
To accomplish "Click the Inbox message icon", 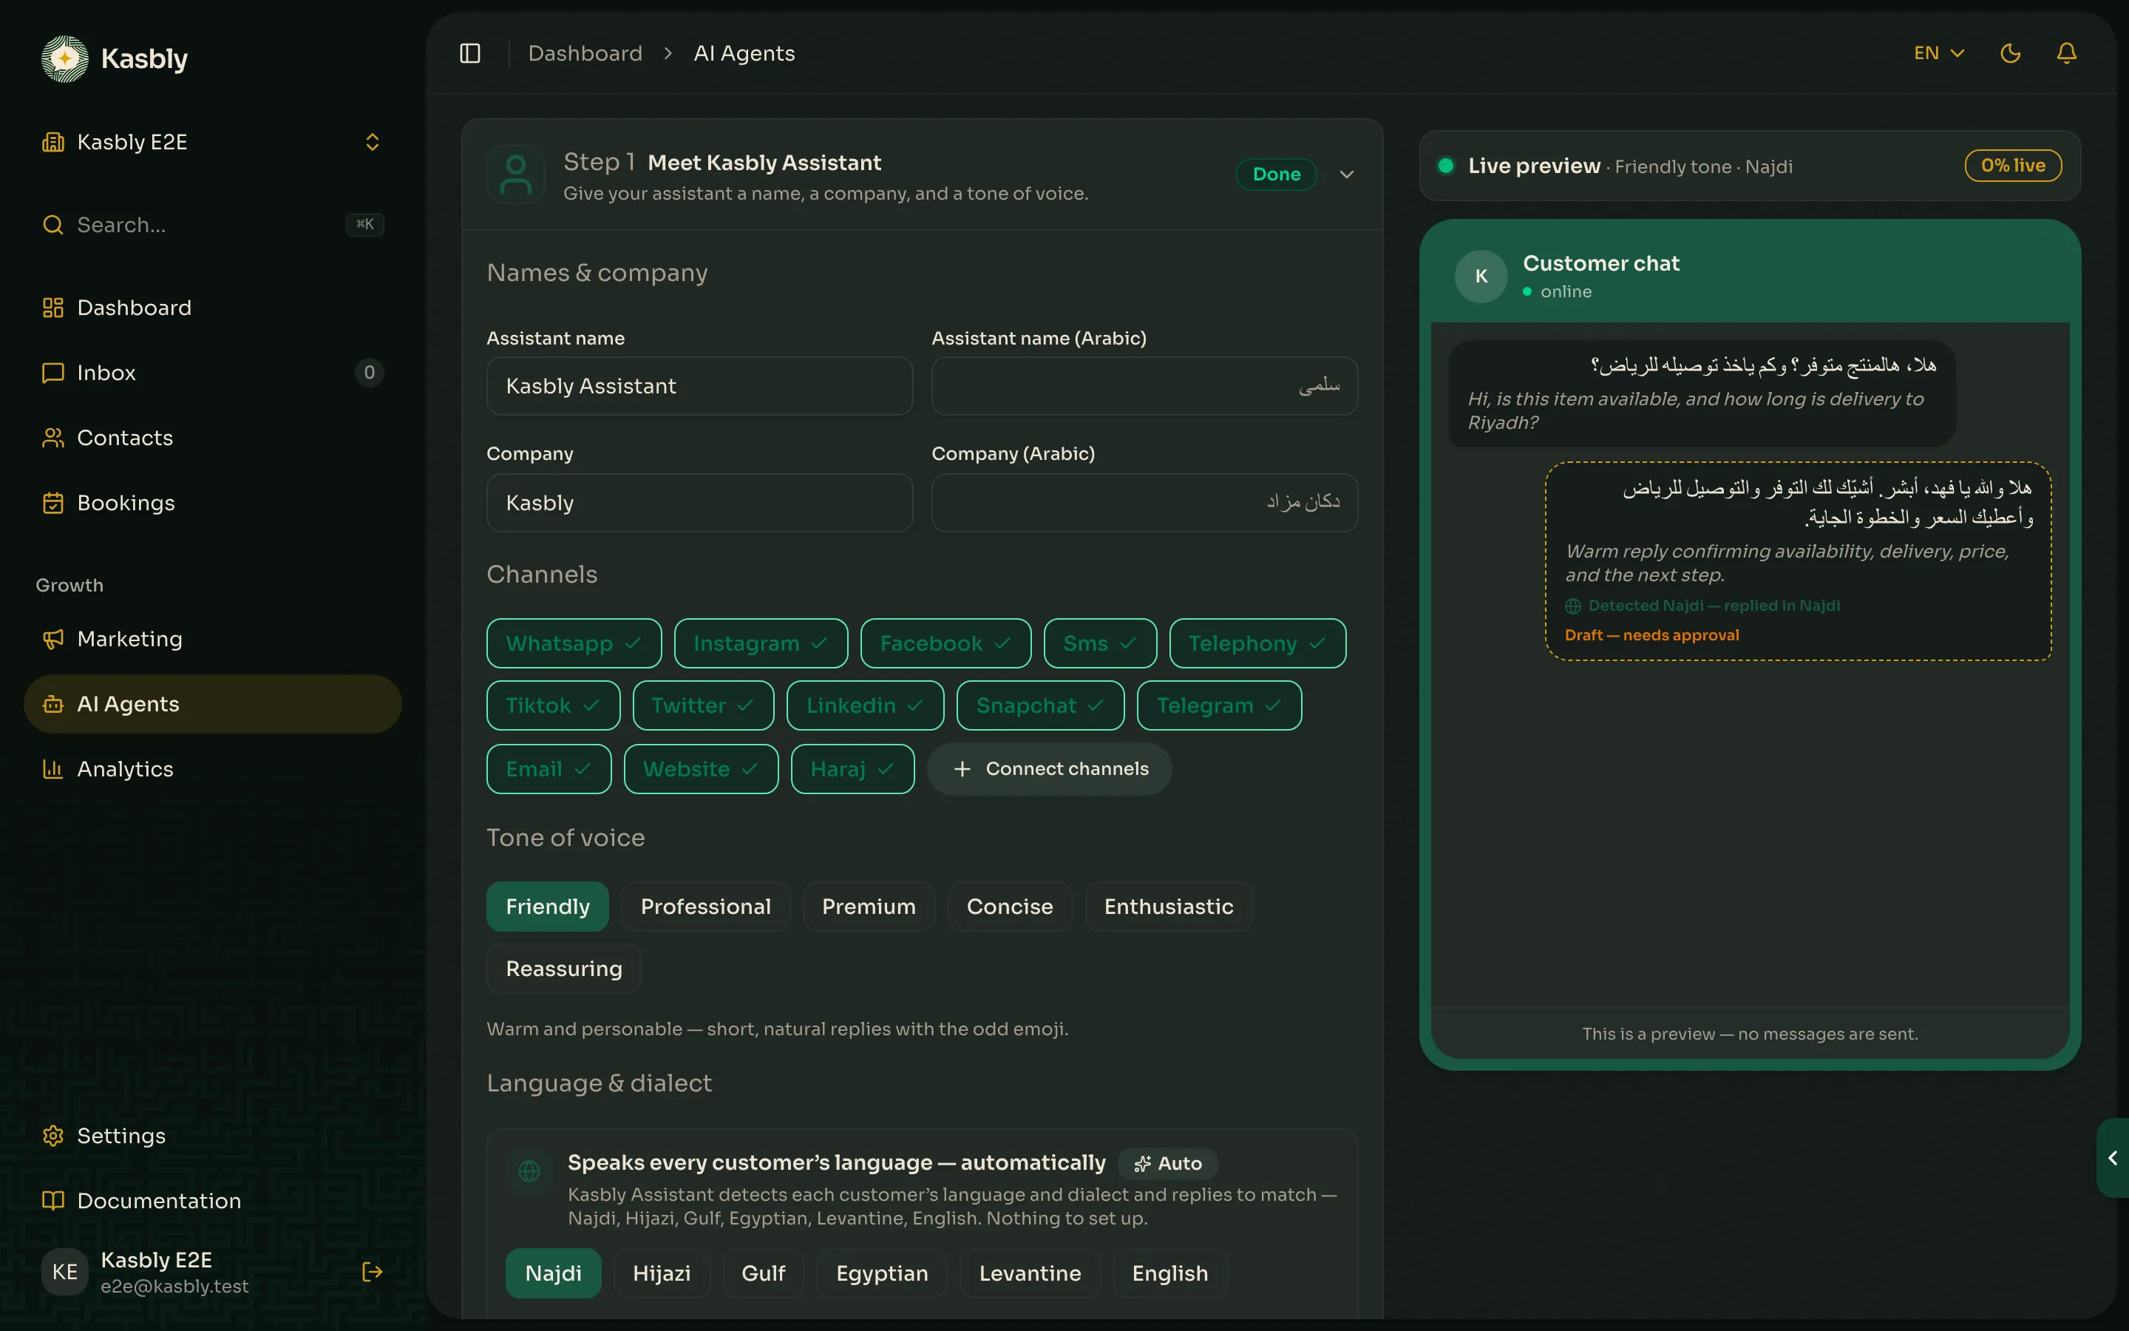I will pos(52,373).
